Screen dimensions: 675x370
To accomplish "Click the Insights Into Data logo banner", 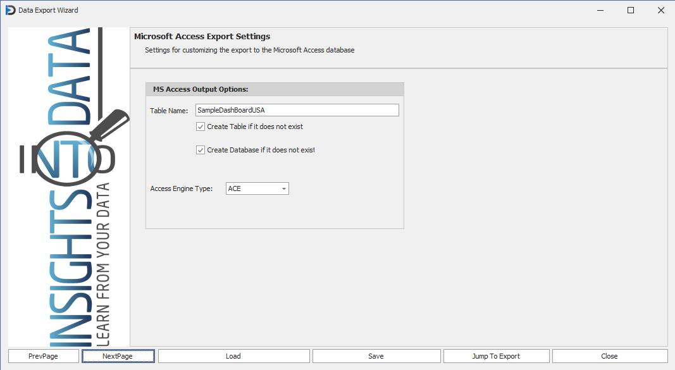I will [x=68, y=187].
